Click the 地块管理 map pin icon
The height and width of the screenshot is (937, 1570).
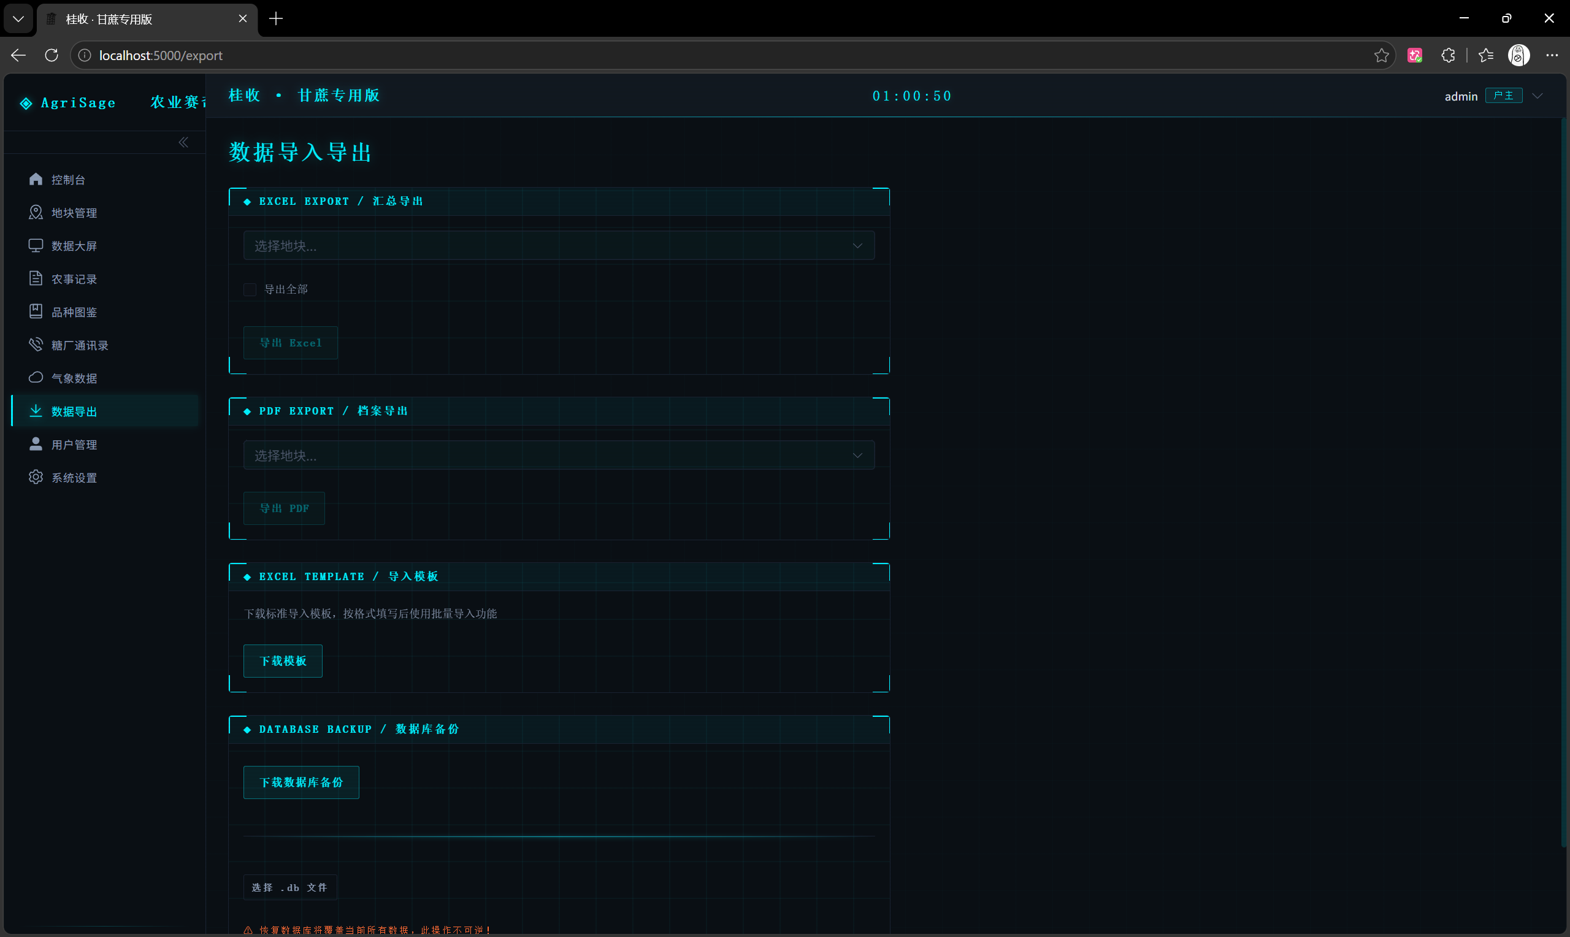(36, 212)
